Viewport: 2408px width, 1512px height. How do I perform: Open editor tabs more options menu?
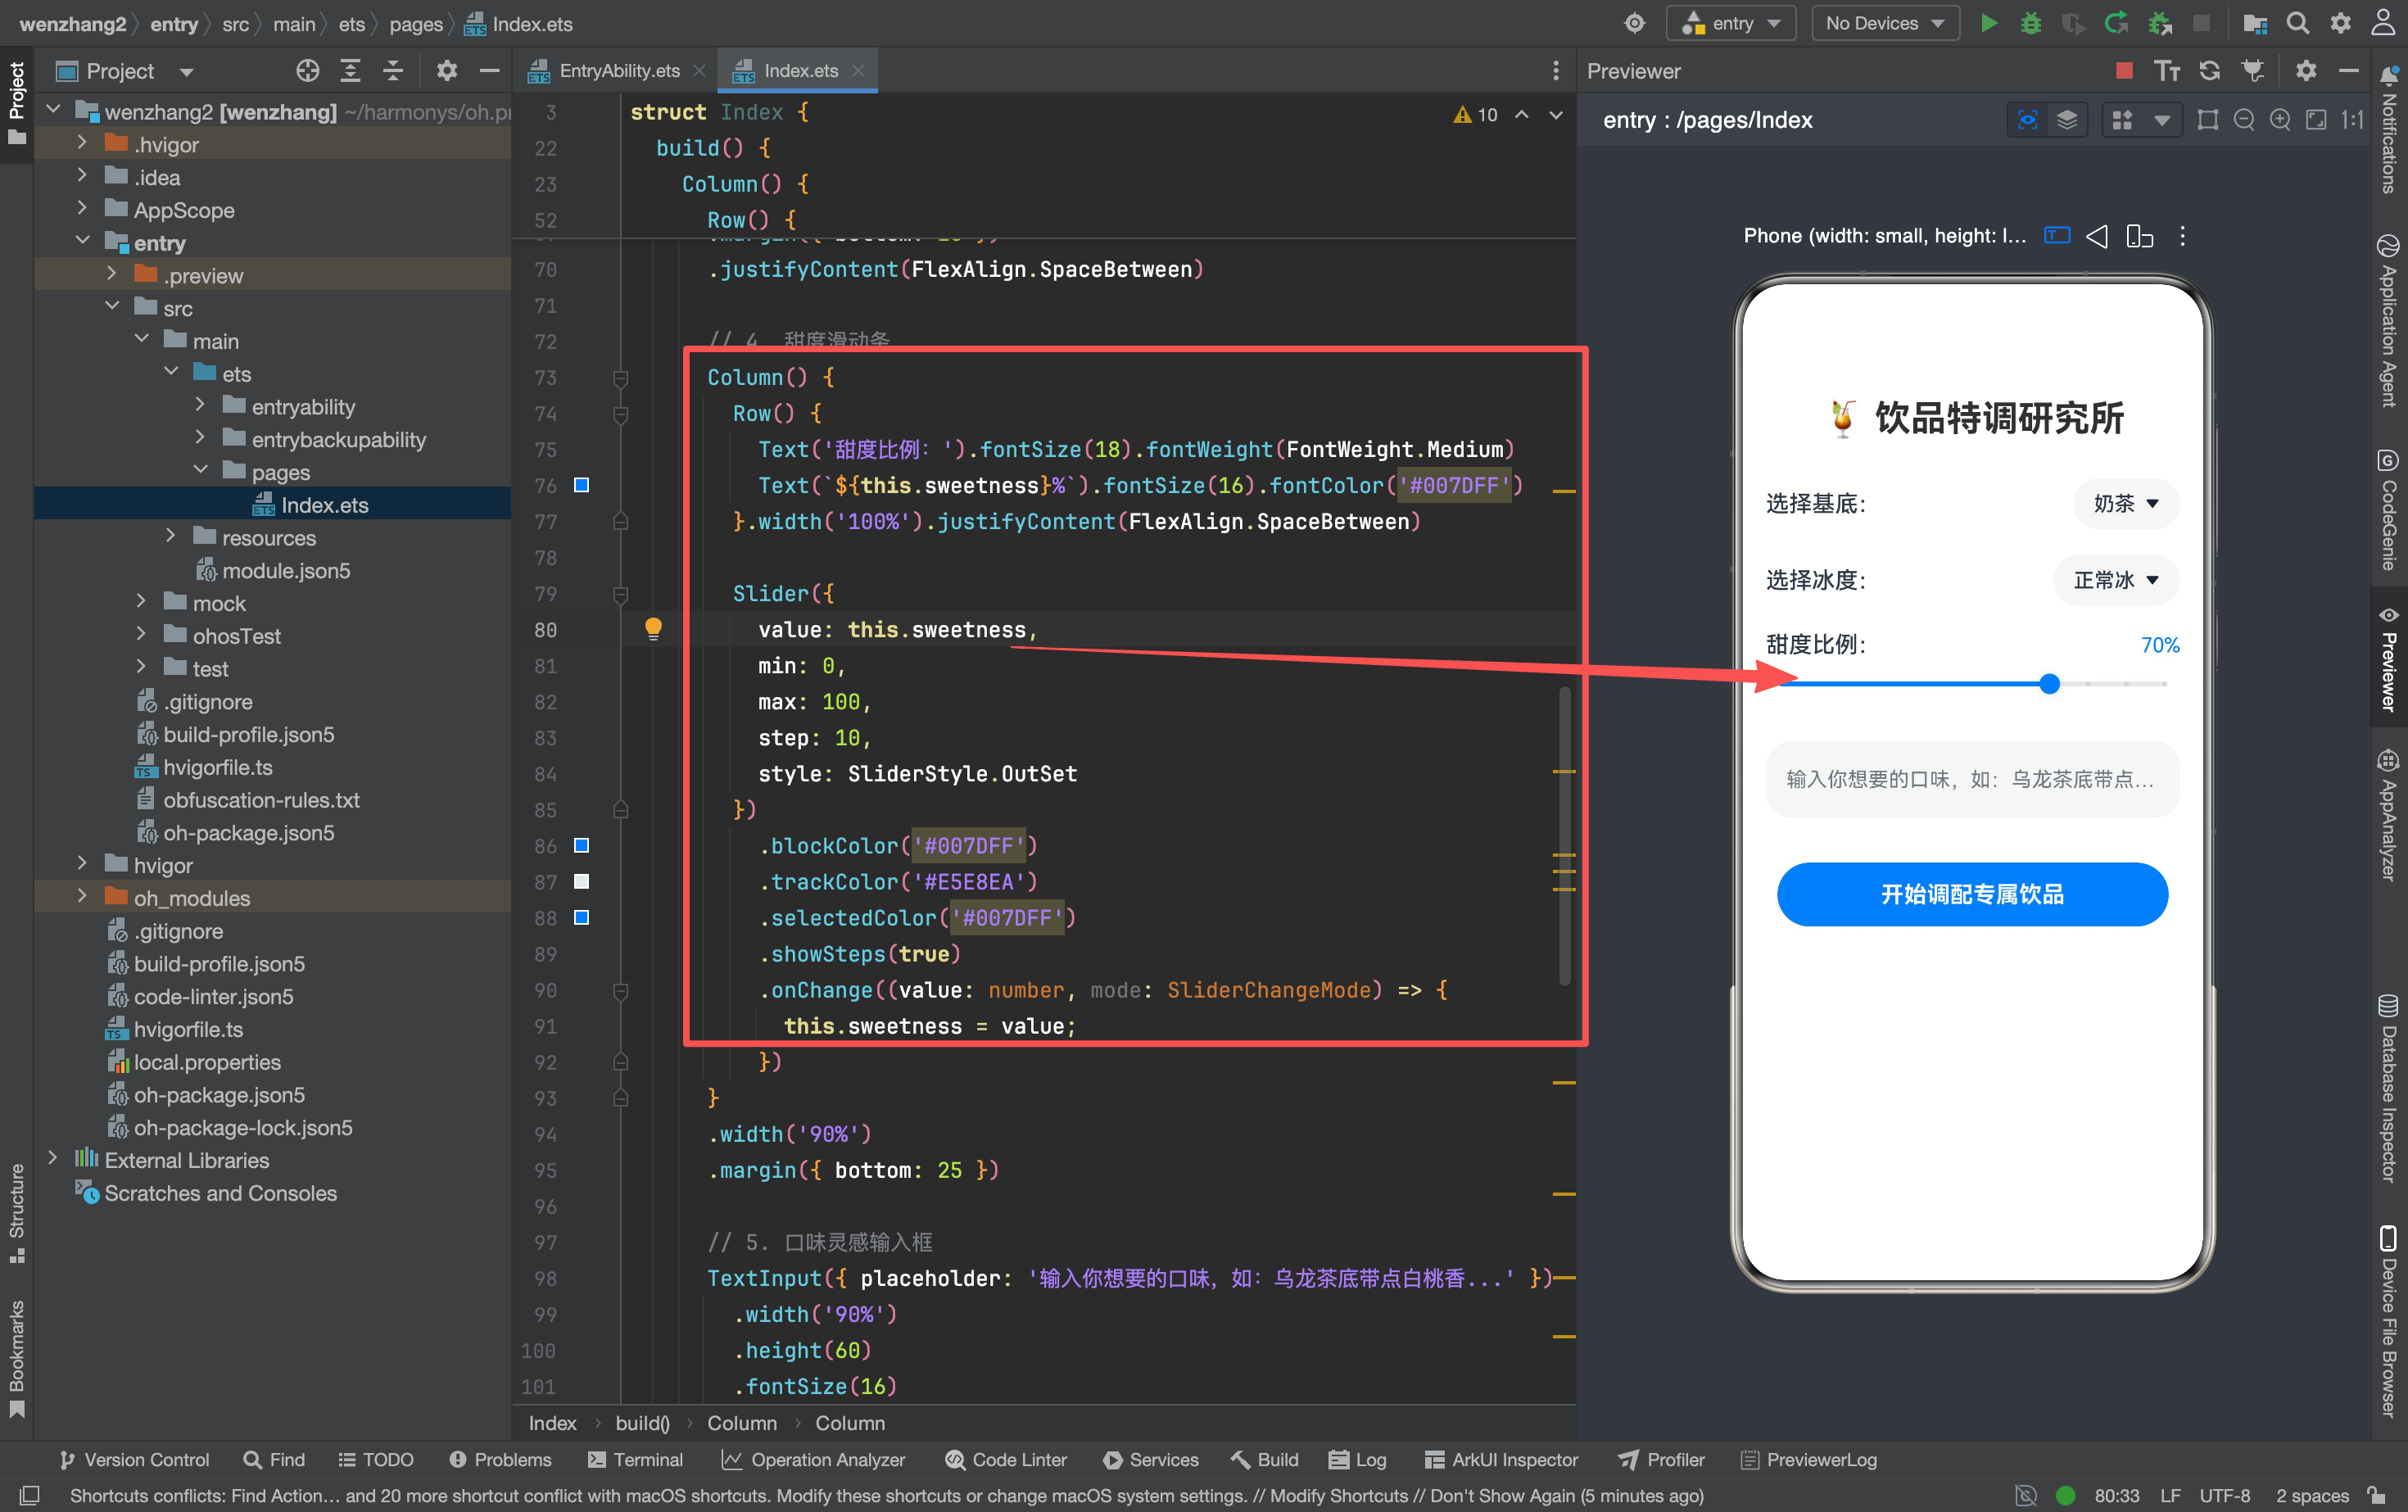click(1556, 70)
